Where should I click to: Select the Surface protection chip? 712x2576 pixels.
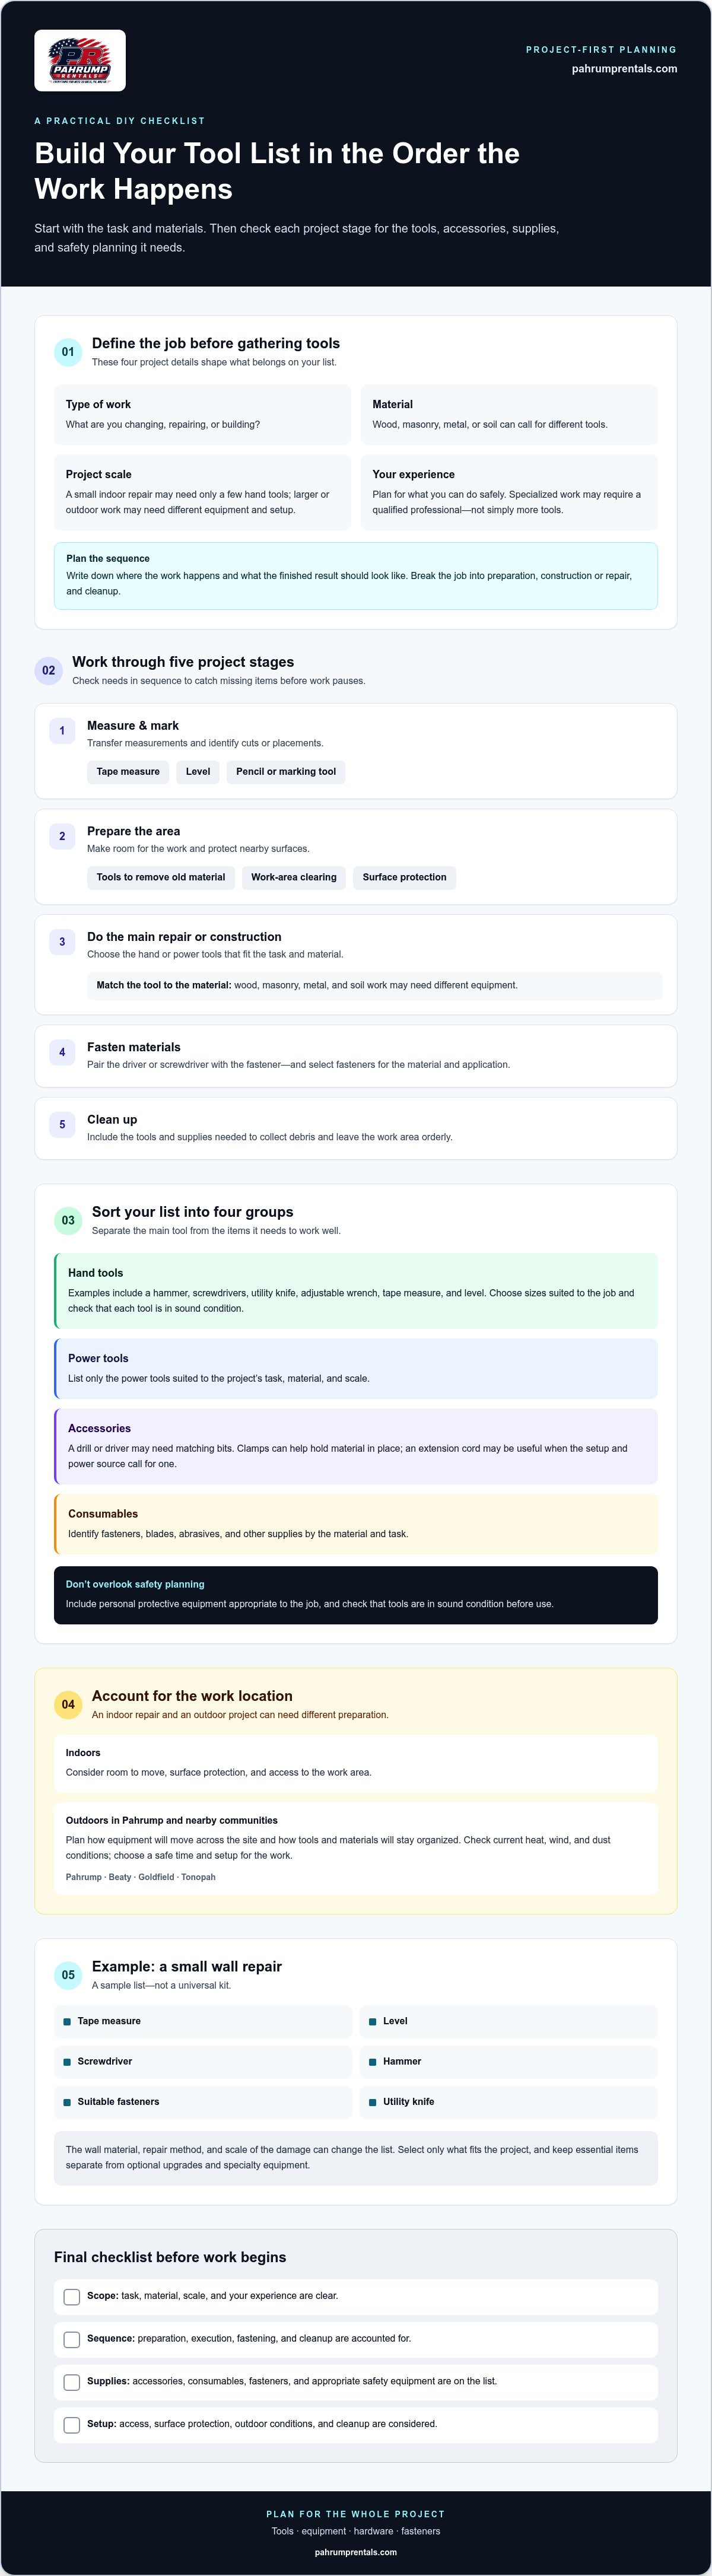click(x=404, y=877)
